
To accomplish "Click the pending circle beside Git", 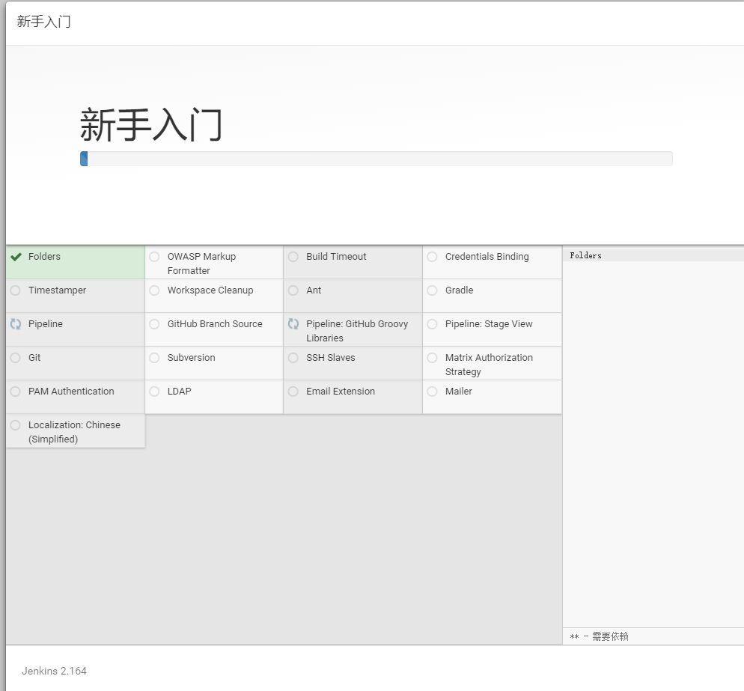I will click(x=16, y=358).
